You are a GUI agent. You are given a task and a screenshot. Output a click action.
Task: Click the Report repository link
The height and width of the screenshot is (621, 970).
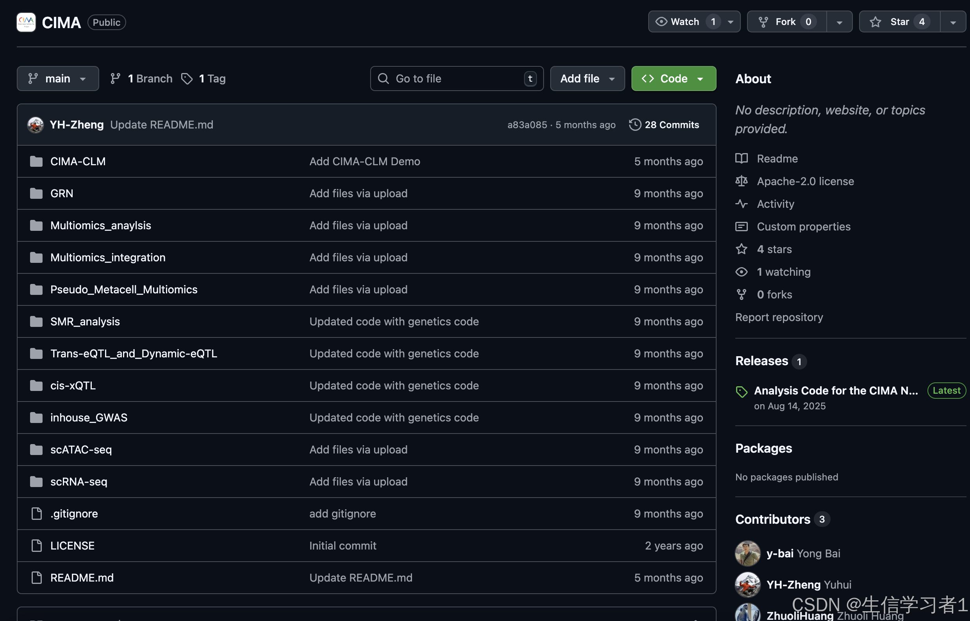pyautogui.click(x=779, y=318)
